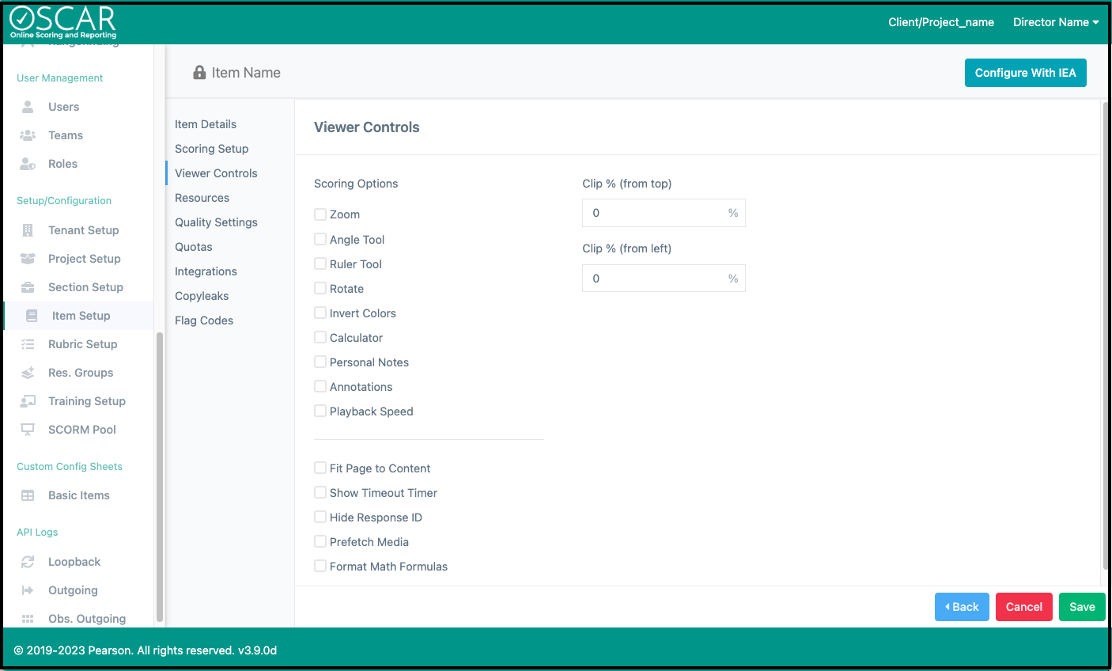Open the Client/Project_name selector
Viewport: 1112px width, 671px height.
[940, 22]
